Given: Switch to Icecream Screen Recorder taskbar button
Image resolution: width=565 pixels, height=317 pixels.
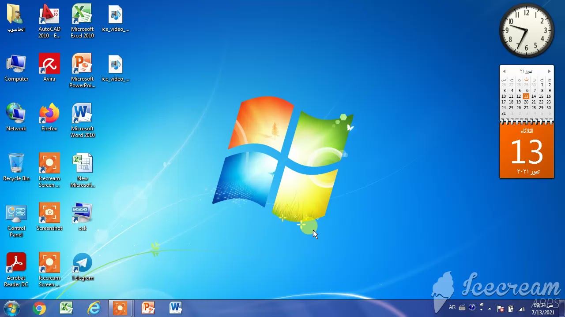Looking at the screenshot, I should (121, 308).
